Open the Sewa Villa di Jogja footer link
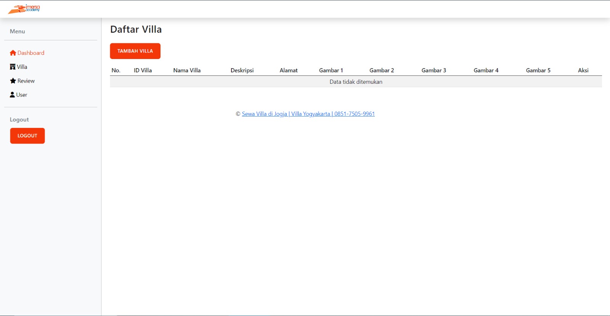This screenshot has height=316, width=610. pos(308,114)
